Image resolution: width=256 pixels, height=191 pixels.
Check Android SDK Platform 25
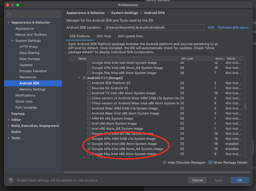pyautogui.click(x=89, y=83)
